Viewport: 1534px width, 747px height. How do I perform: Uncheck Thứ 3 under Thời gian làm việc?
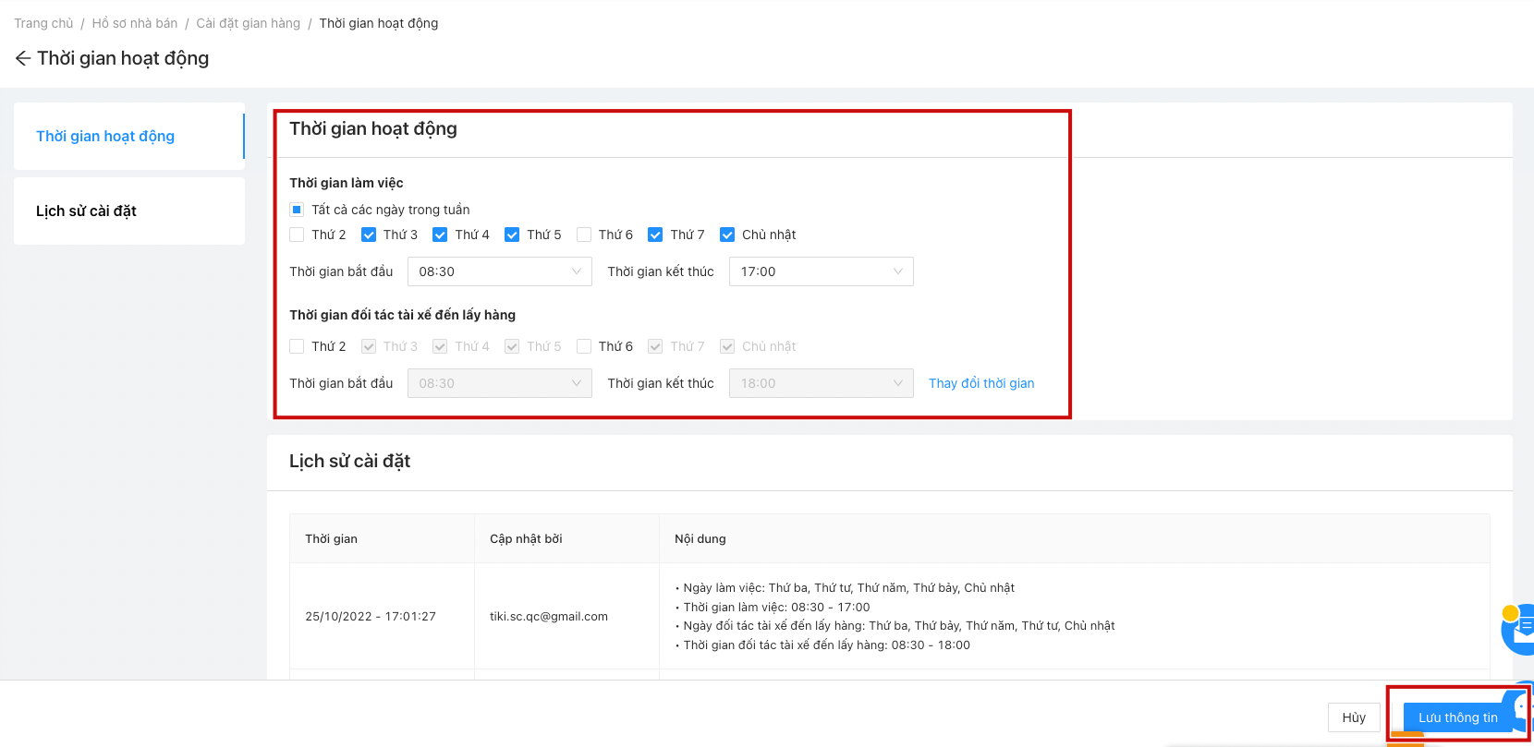pyautogui.click(x=369, y=235)
